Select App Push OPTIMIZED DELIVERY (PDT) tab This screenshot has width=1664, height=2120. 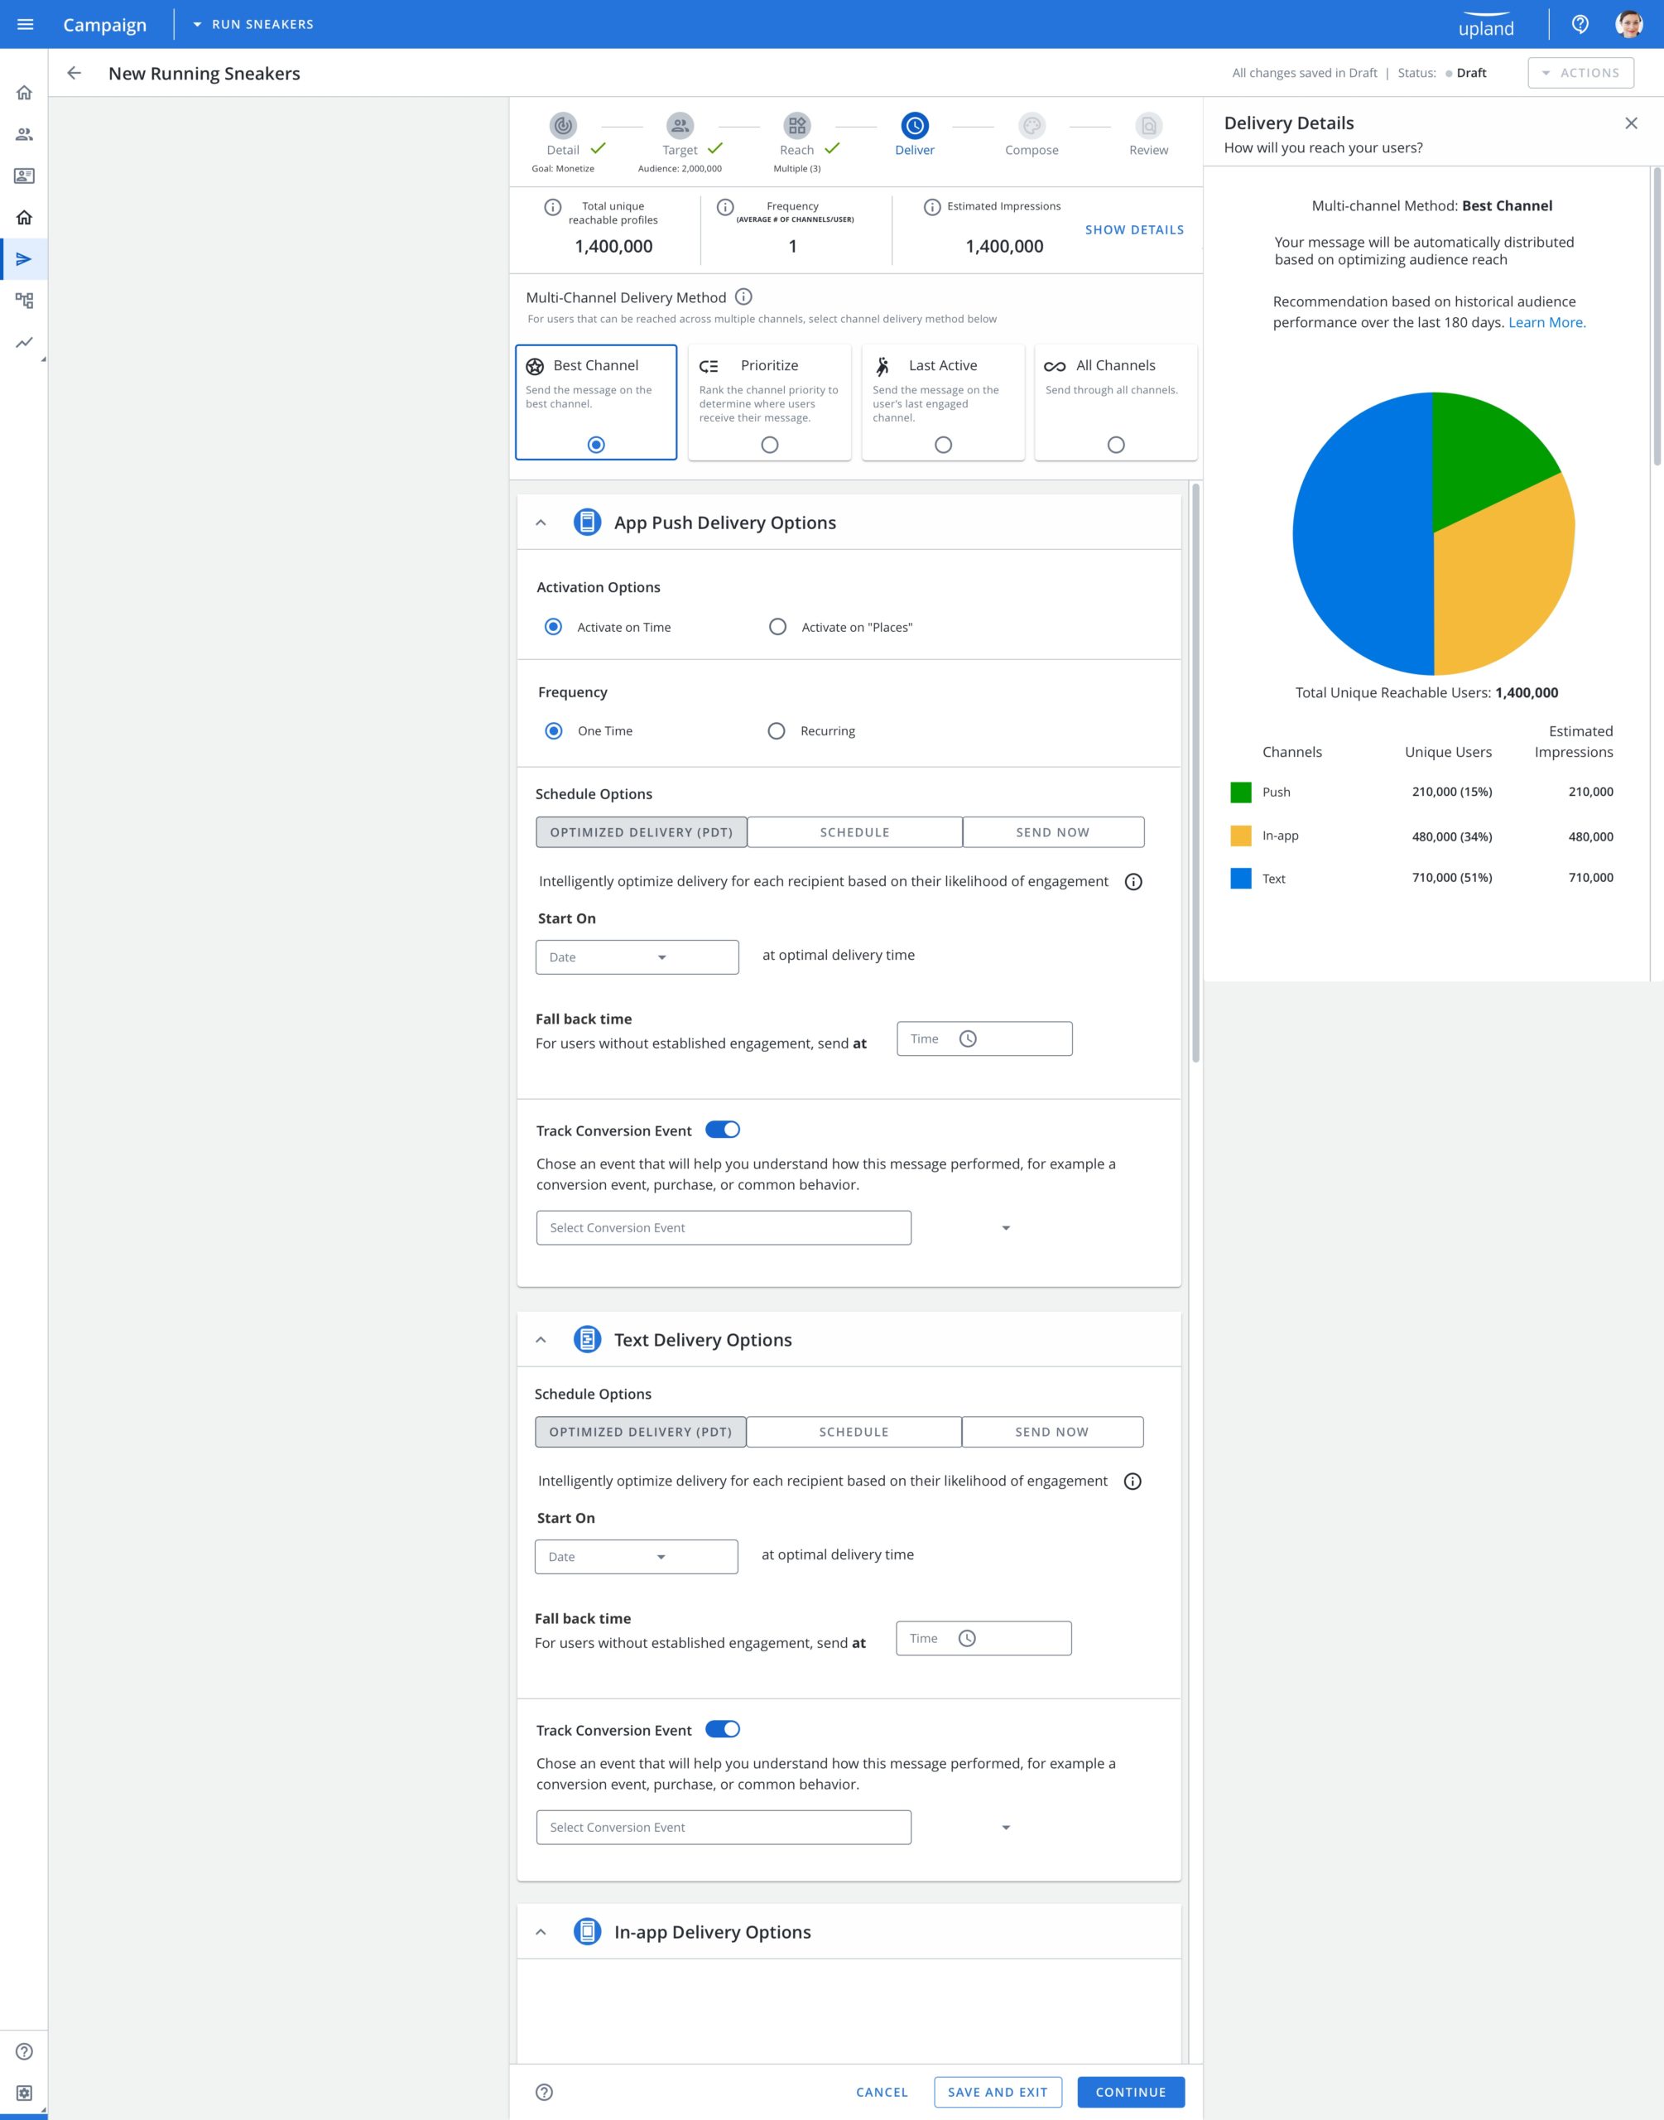(641, 832)
